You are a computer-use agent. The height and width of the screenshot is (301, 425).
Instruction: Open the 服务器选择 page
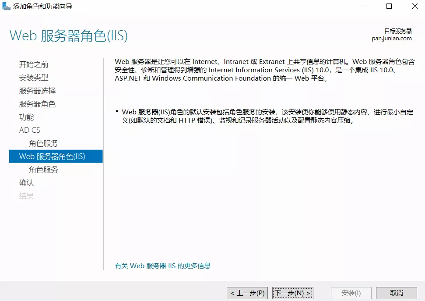pos(37,91)
